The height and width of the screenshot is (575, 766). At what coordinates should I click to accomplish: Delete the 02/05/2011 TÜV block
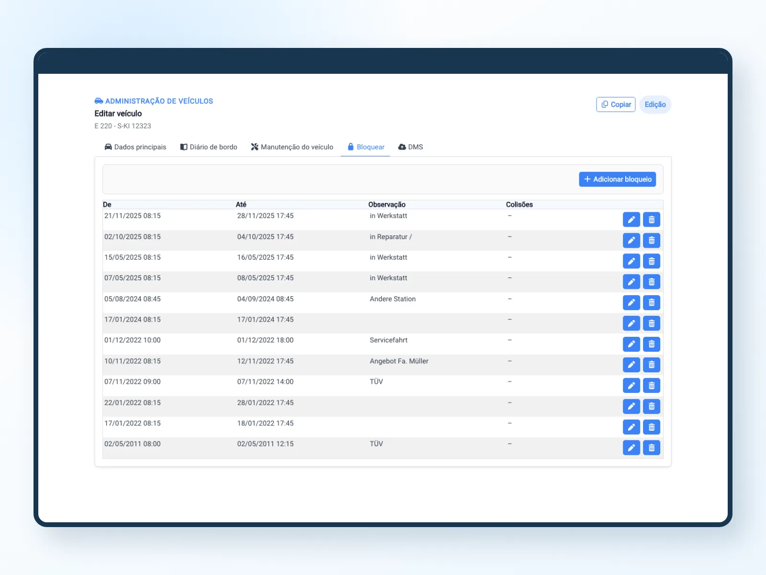(652, 448)
